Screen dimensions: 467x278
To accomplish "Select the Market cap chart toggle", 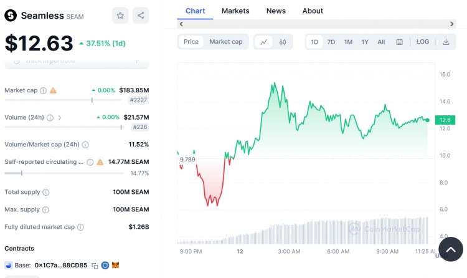I will (226, 42).
